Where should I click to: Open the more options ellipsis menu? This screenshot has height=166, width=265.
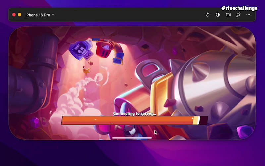click(x=248, y=15)
